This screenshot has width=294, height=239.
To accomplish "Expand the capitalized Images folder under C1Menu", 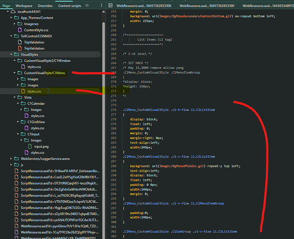I will point(18,79).
